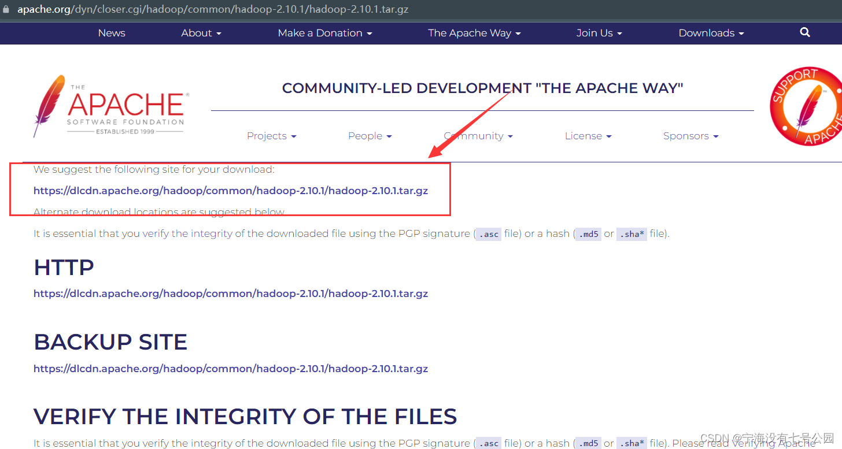Open the License dropdown menu

point(588,136)
